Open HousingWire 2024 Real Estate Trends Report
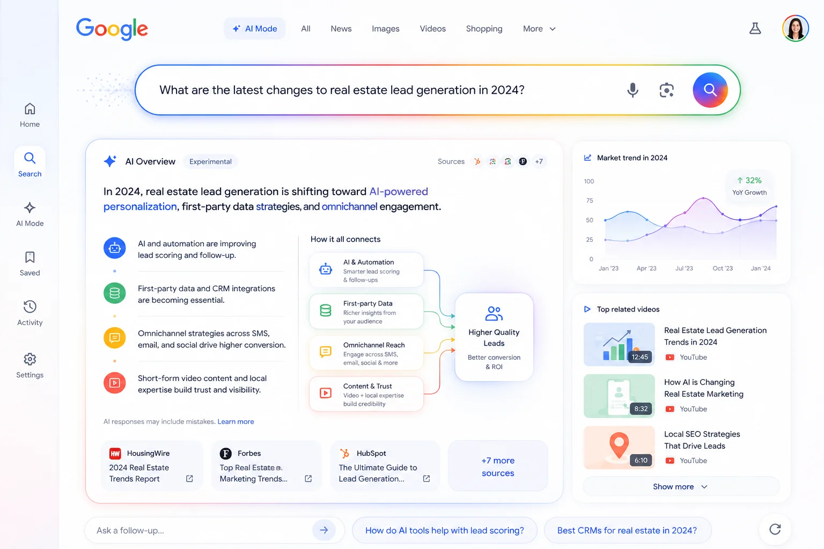This screenshot has height=549, width=824. coord(152,465)
